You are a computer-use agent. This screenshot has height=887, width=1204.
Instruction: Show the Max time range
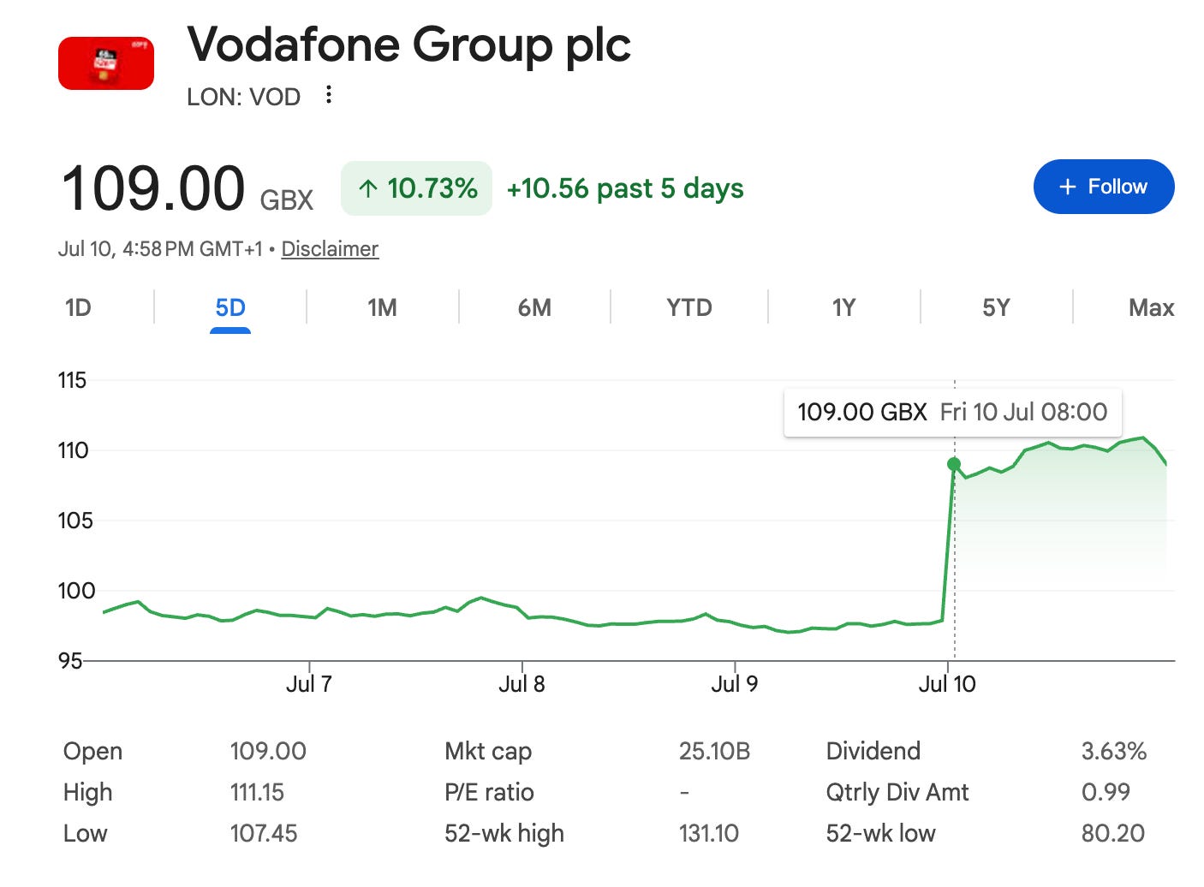click(1151, 307)
